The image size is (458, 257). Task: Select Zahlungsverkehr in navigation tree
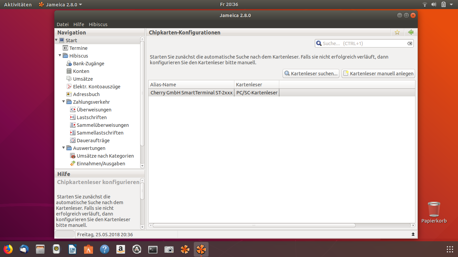(x=92, y=102)
